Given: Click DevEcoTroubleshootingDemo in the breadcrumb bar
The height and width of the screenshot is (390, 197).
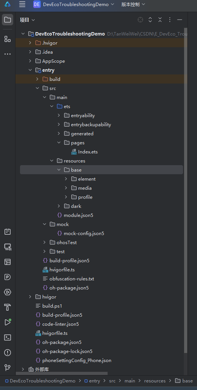Looking at the screenshot, I should 40,381.
